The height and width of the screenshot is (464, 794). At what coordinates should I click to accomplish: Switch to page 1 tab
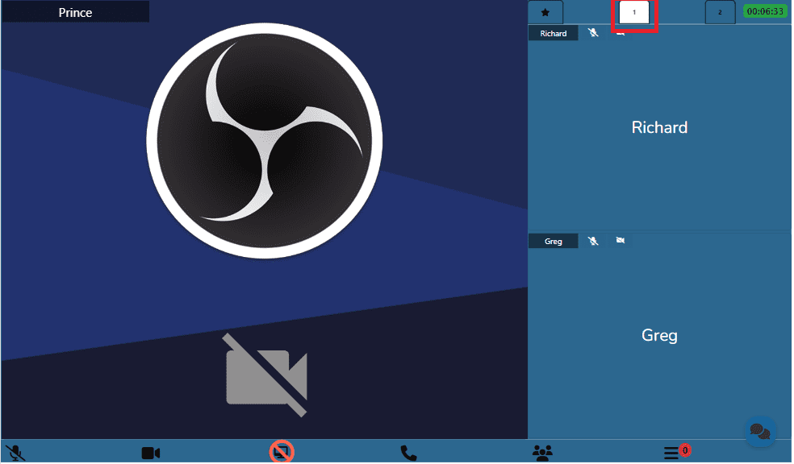point(634,13)
